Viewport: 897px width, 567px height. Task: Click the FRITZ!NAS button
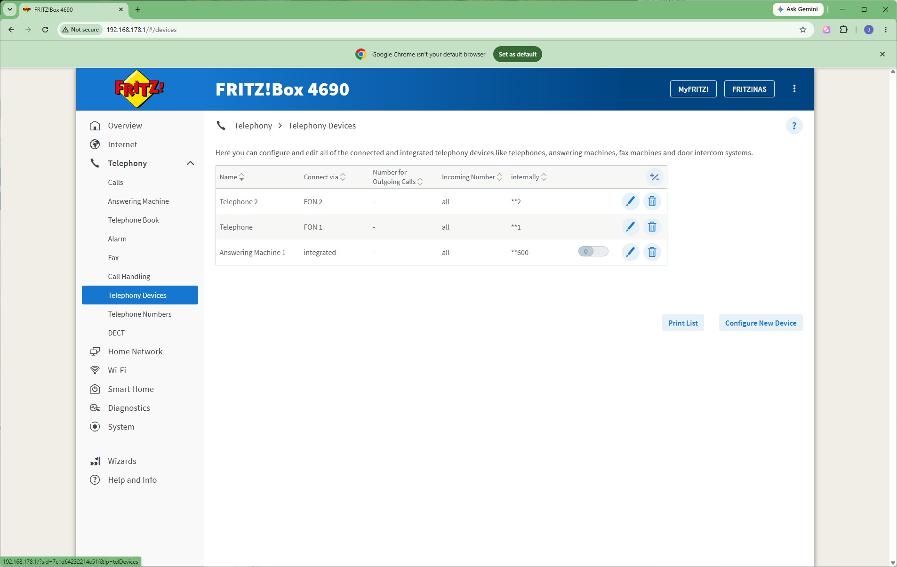click(x=749, y=89)
